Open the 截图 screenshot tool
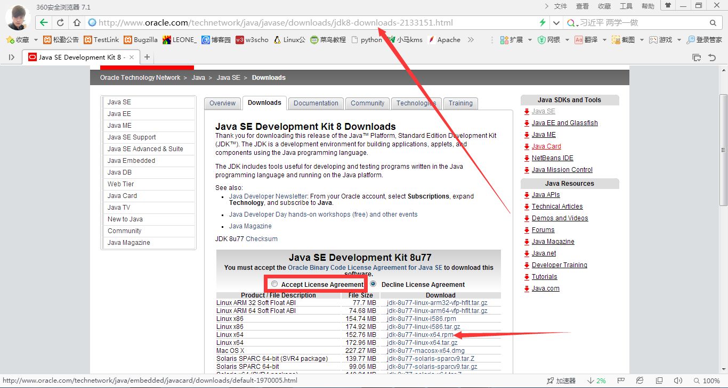The height and width of the screenshot is (388, 728). click(x=623, y=40)
